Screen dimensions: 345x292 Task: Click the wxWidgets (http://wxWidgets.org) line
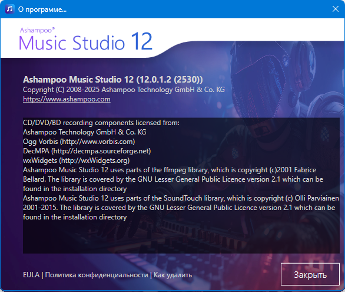coord(76,160)
